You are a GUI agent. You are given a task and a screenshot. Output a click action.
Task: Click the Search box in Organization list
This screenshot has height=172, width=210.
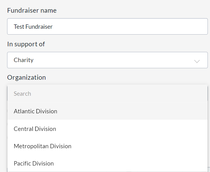pyautogui.click(x=107, y=94)
